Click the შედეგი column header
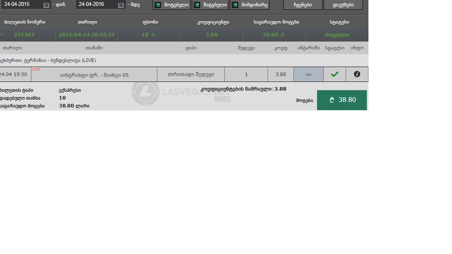Screen dimensions: 452x254 pos(246,48)
